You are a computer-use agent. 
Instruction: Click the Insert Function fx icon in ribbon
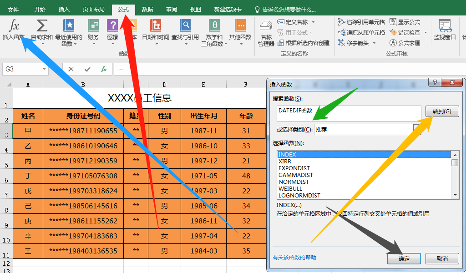[x=14, y=25]
